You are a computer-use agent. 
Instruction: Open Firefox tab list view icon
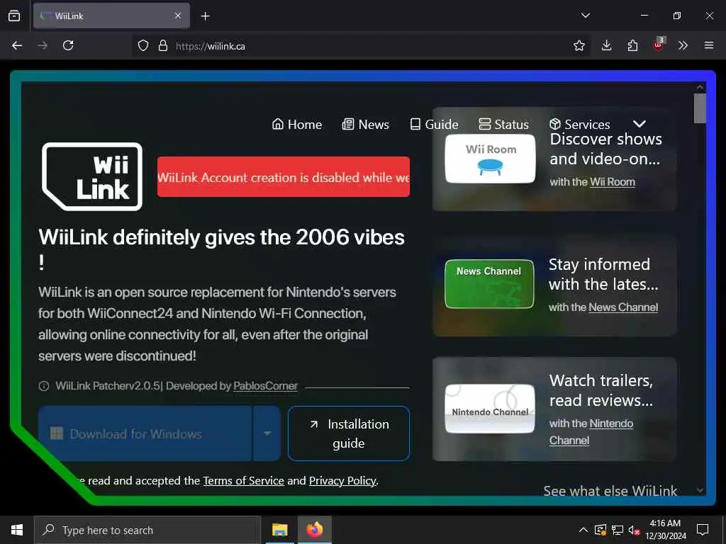point(14,16)
